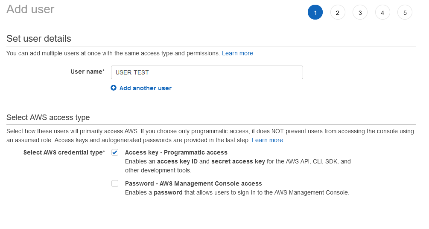Focus the User name input field
Screen dimensions: 429x229
click(207, 72)
